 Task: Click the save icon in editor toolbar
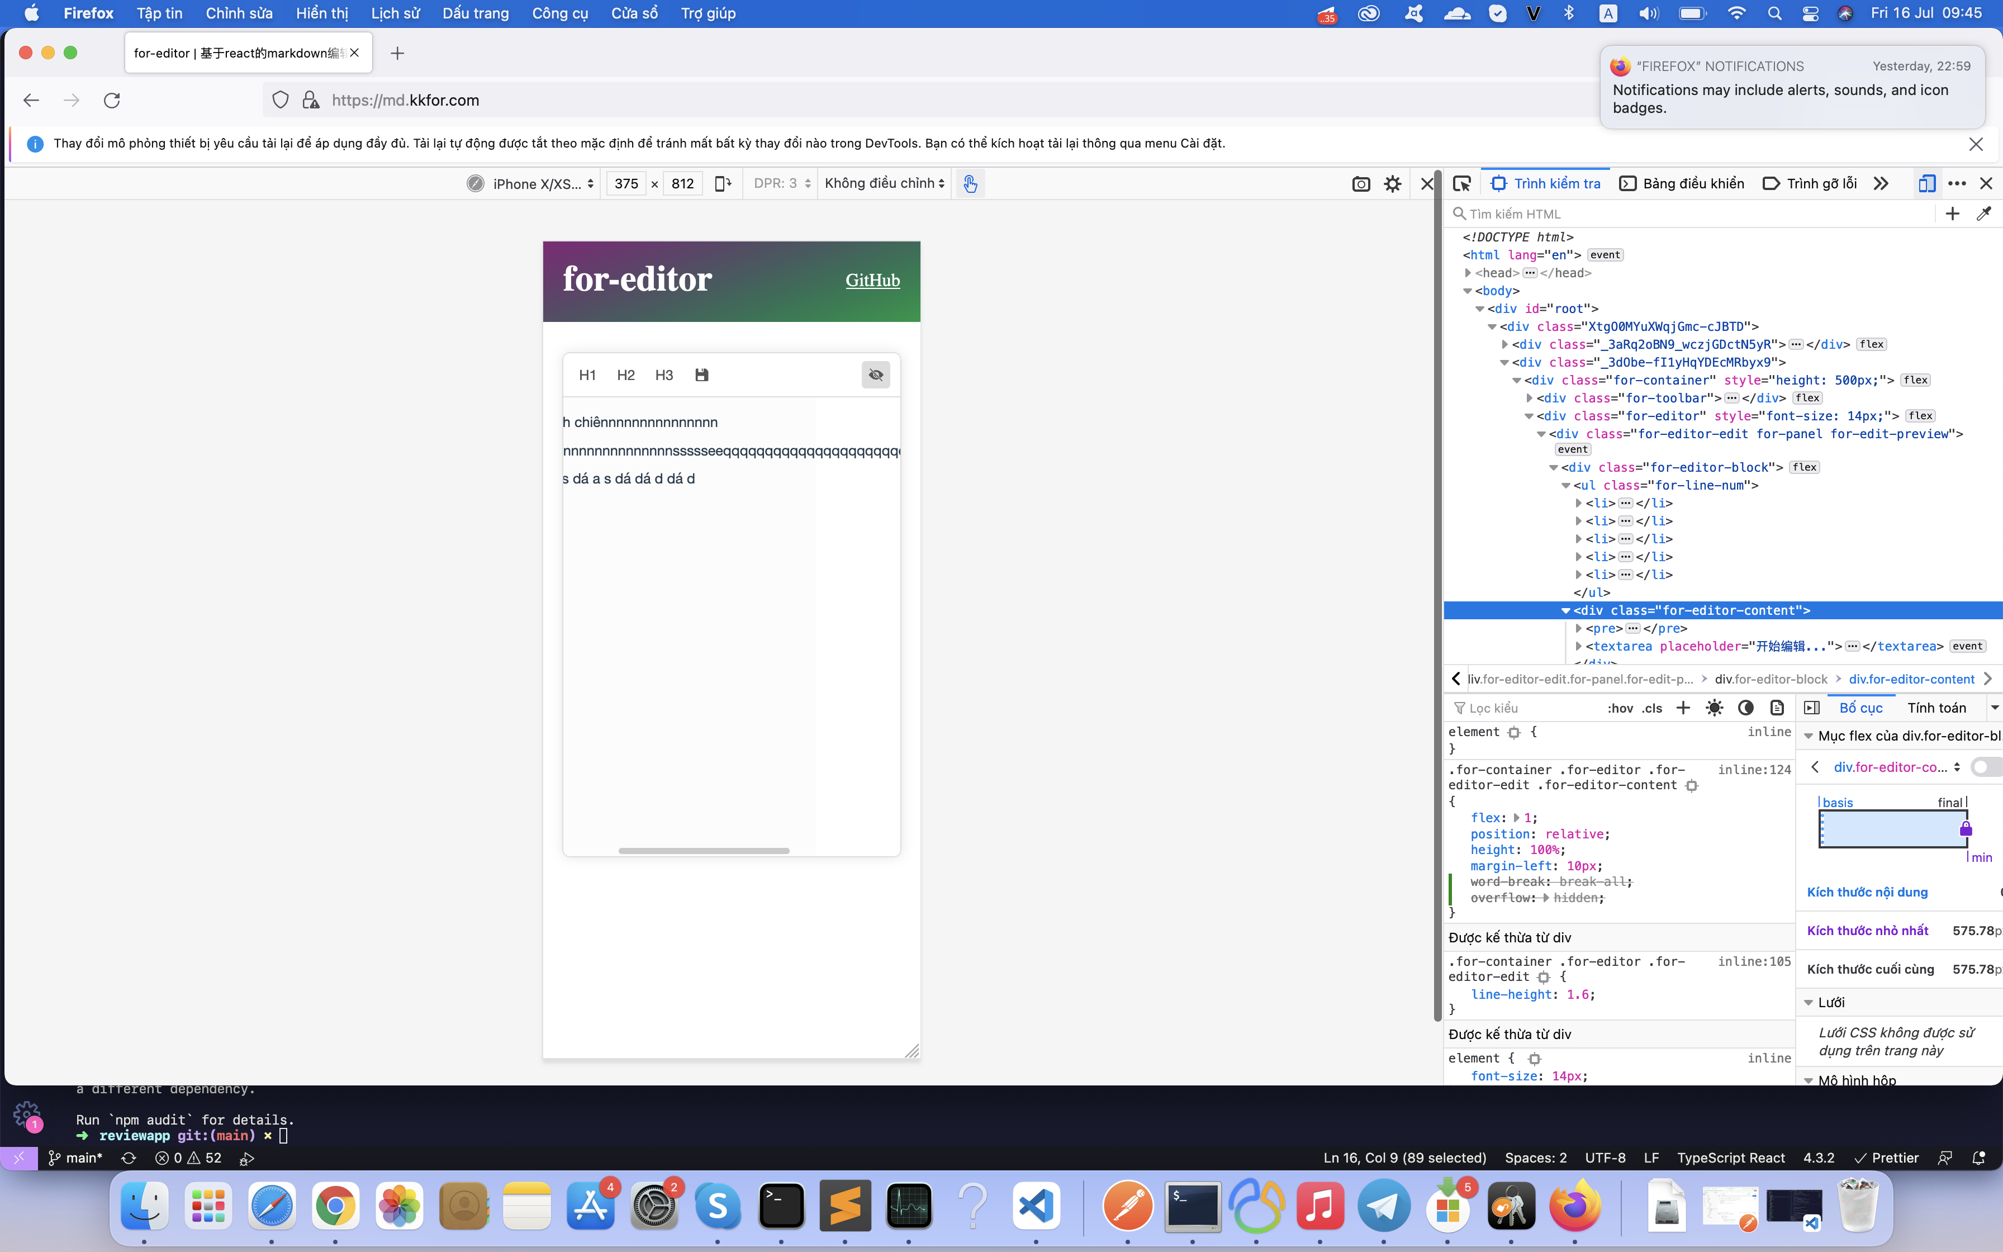pyautogui.click(x=701, y=375)
